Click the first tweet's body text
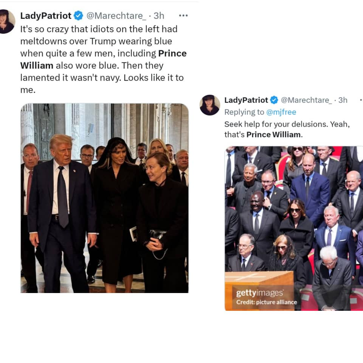This screenshot has height=363, width=363. 104,59
